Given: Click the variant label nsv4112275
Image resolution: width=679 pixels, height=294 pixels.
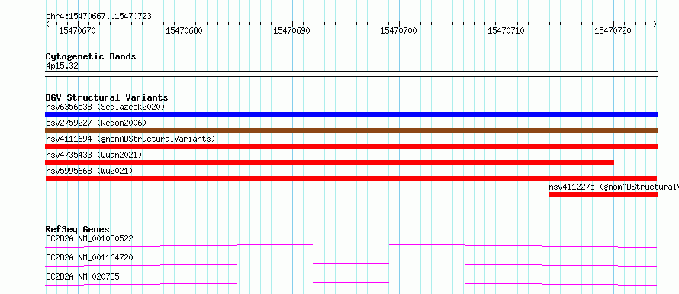Looking at the screenshot, I should 613,187.
